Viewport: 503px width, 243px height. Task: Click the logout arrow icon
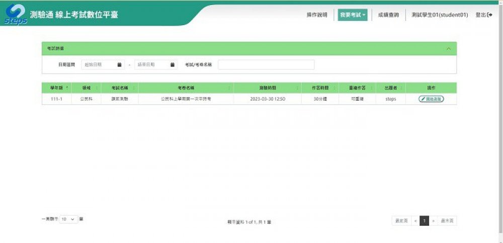(x=489, y=15)
